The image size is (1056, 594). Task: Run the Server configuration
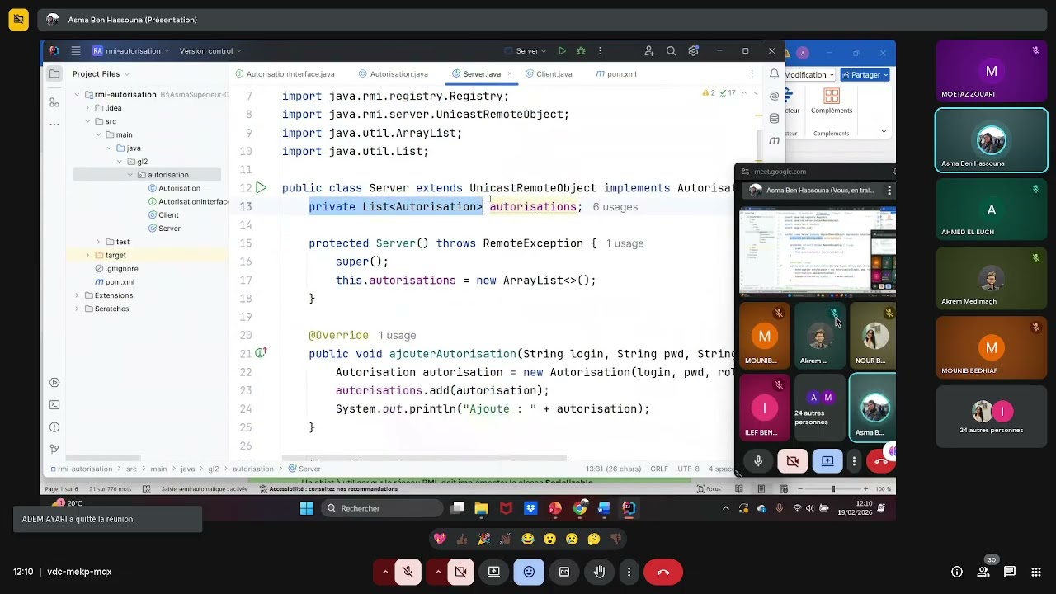click(562, 50)
